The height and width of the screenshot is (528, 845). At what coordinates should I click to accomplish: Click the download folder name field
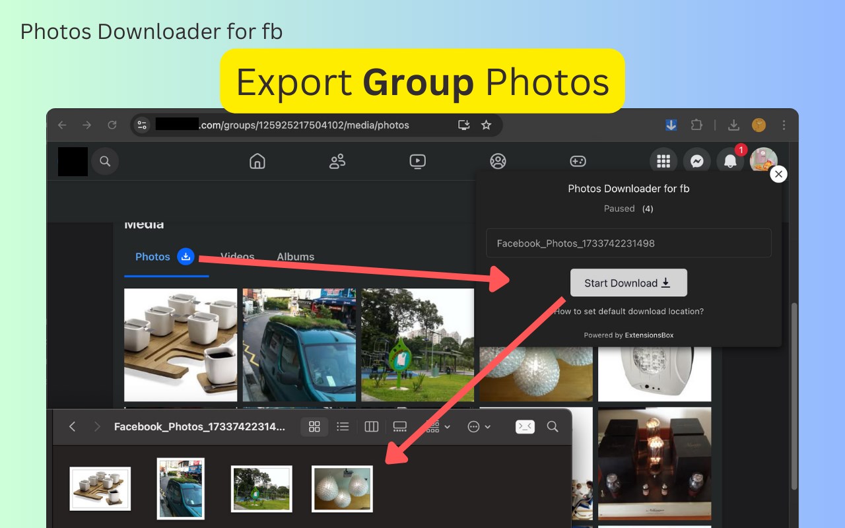(628, 243)
